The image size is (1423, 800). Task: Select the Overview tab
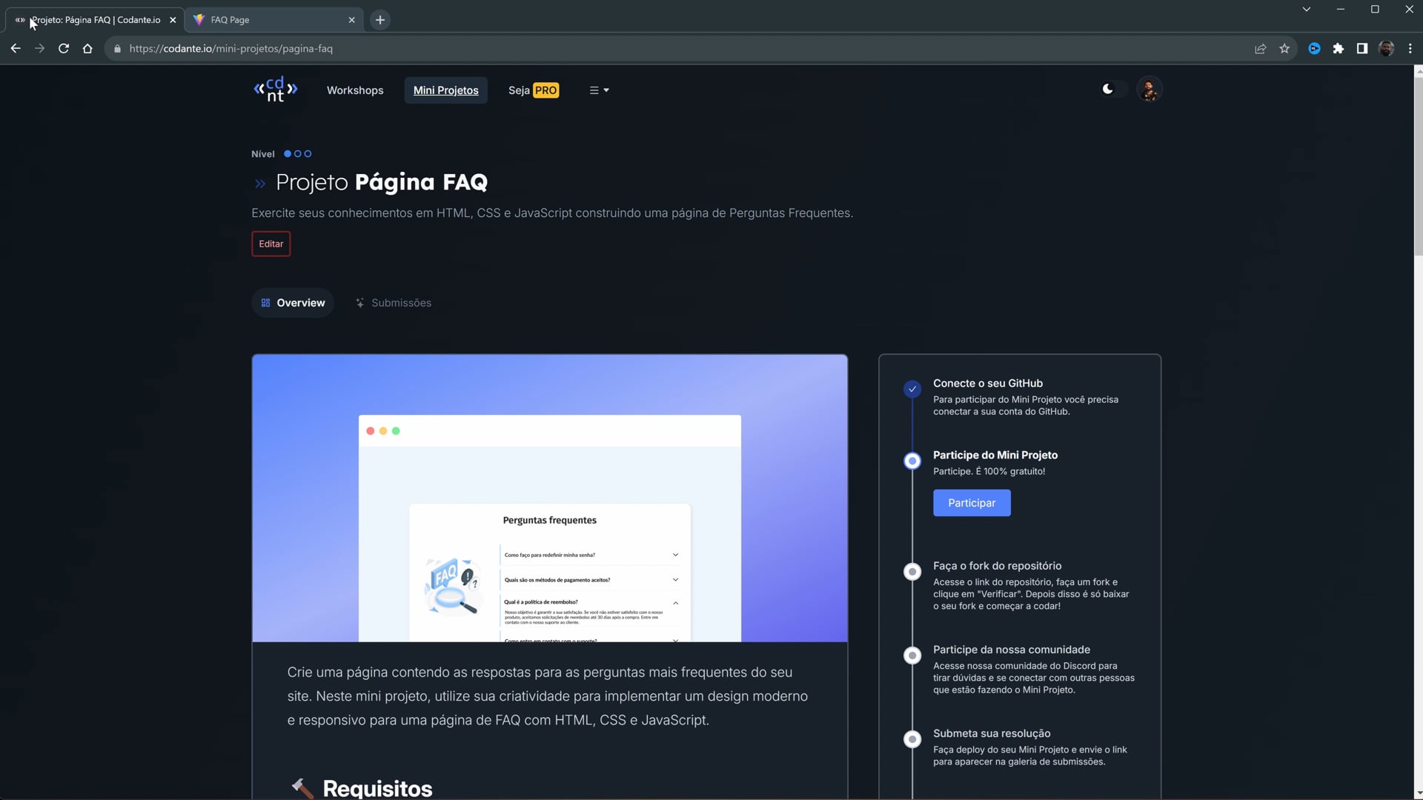[293, 303]
